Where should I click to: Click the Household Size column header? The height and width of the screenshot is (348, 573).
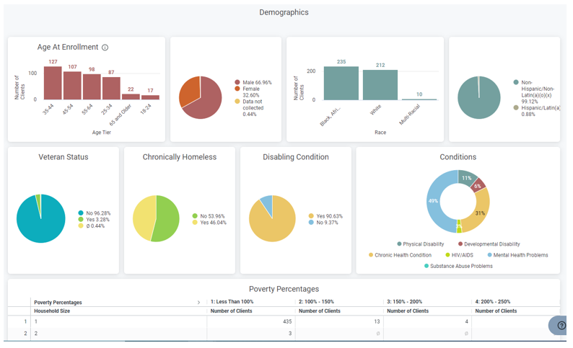(x=52, y=311)
